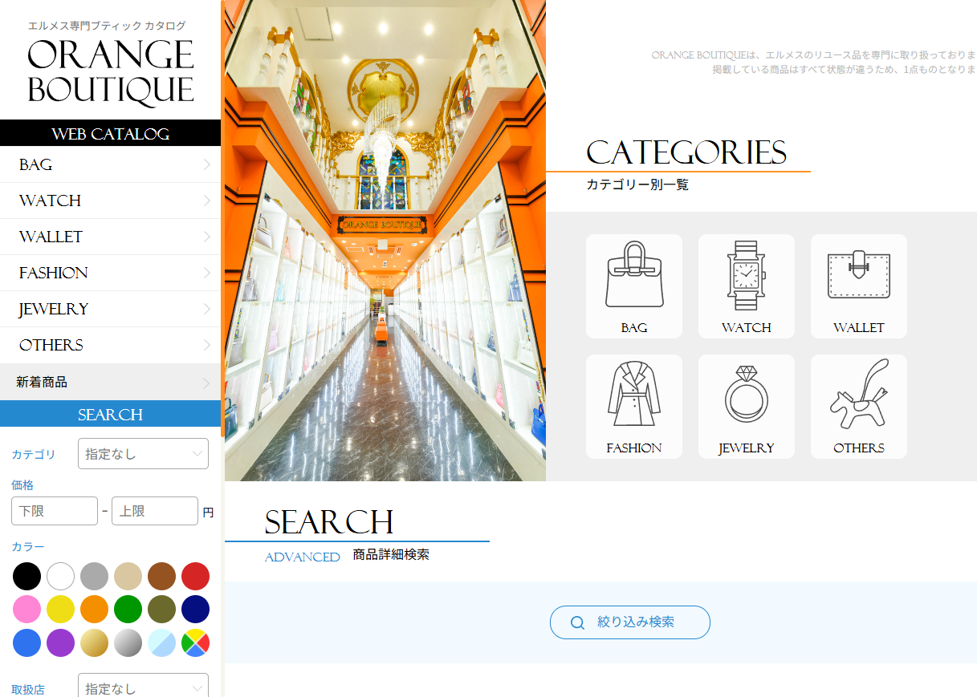This screenshot has height=697, width=977.
Task: Select WALLET in the sidebar menu
Action: 110,237
